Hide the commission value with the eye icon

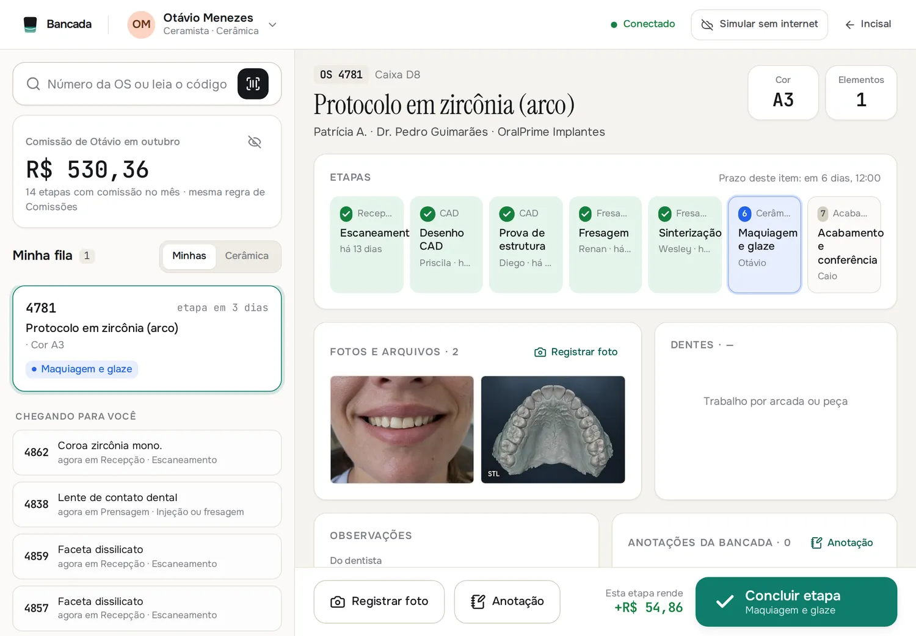coord(255,142)
